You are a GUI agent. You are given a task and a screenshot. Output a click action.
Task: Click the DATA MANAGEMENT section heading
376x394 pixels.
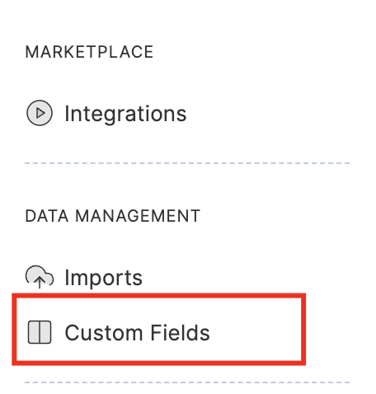click(113, 216)
